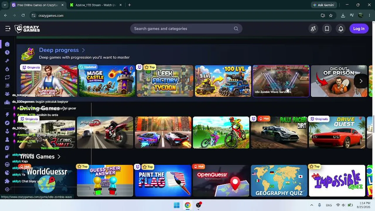Open the Drive Quest game thumbnail

(x=337, y=132)
